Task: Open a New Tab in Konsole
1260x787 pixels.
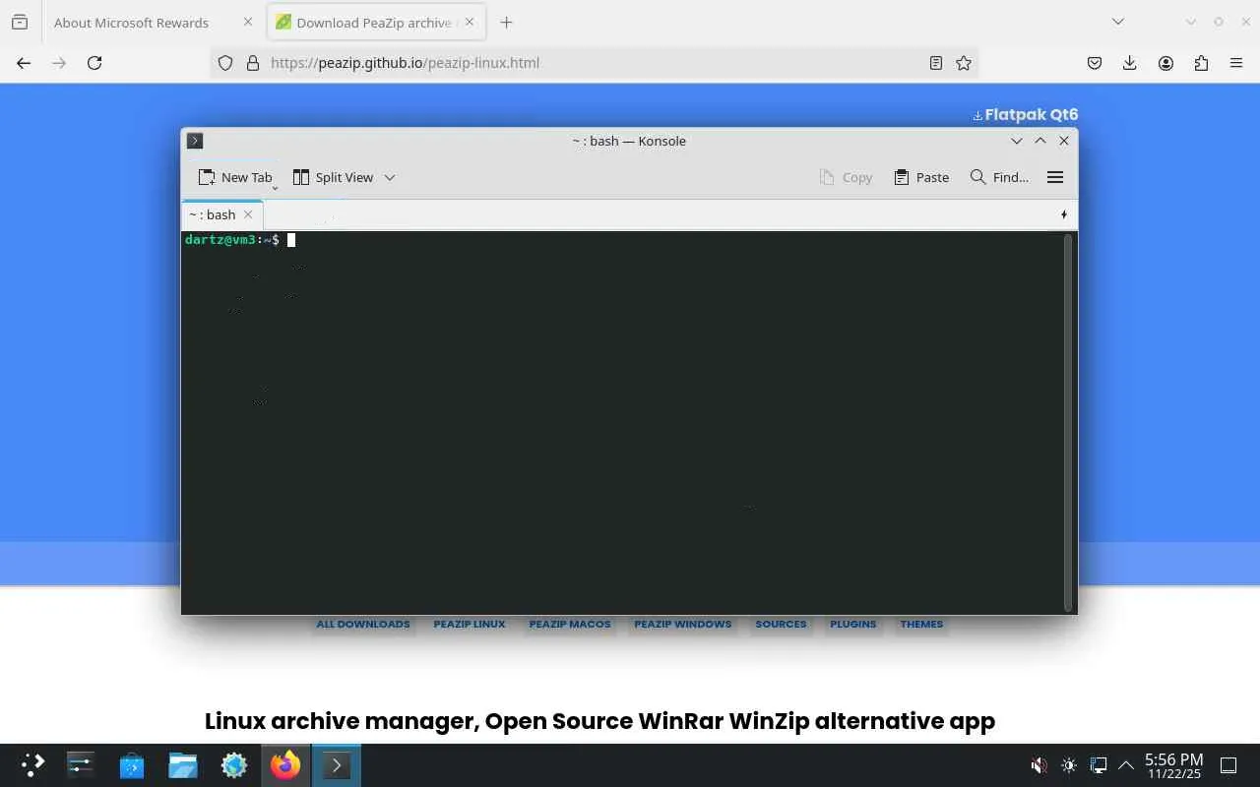Action: [x=234, y=177]
